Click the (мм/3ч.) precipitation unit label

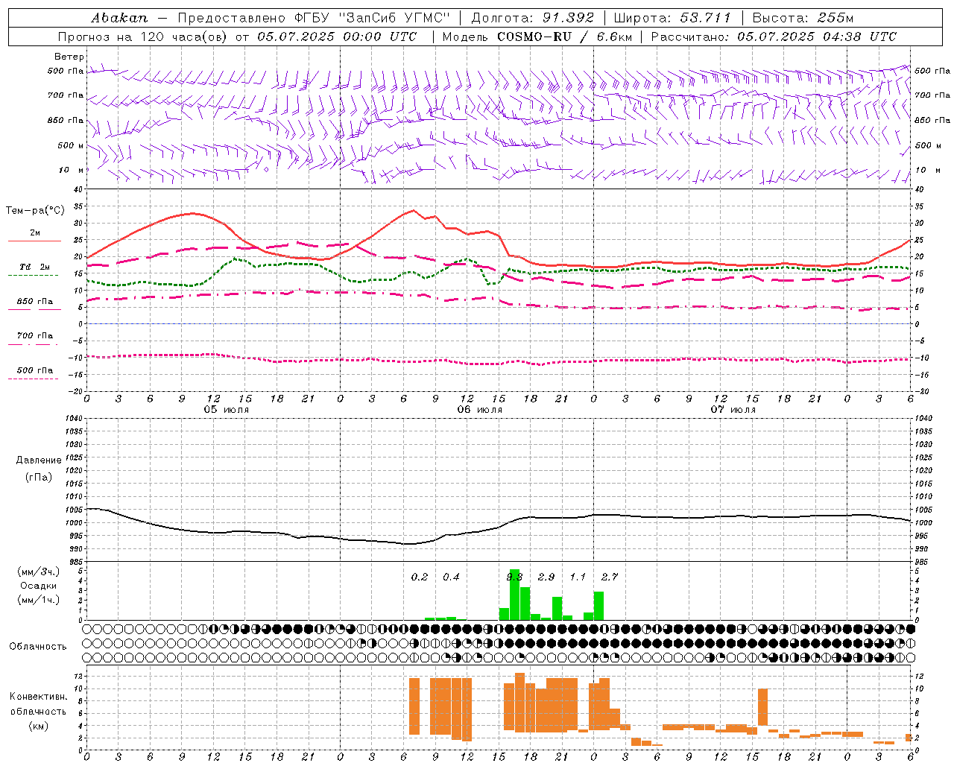point(39,572)
